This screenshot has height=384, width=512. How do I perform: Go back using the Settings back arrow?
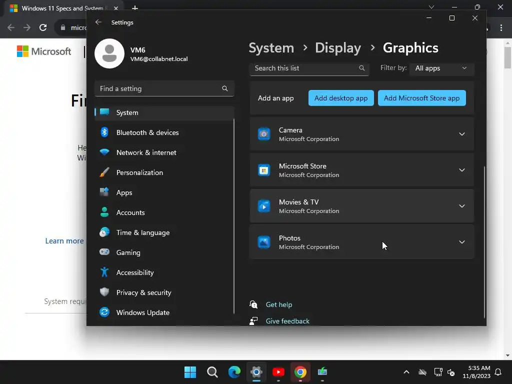coord(98,22)
